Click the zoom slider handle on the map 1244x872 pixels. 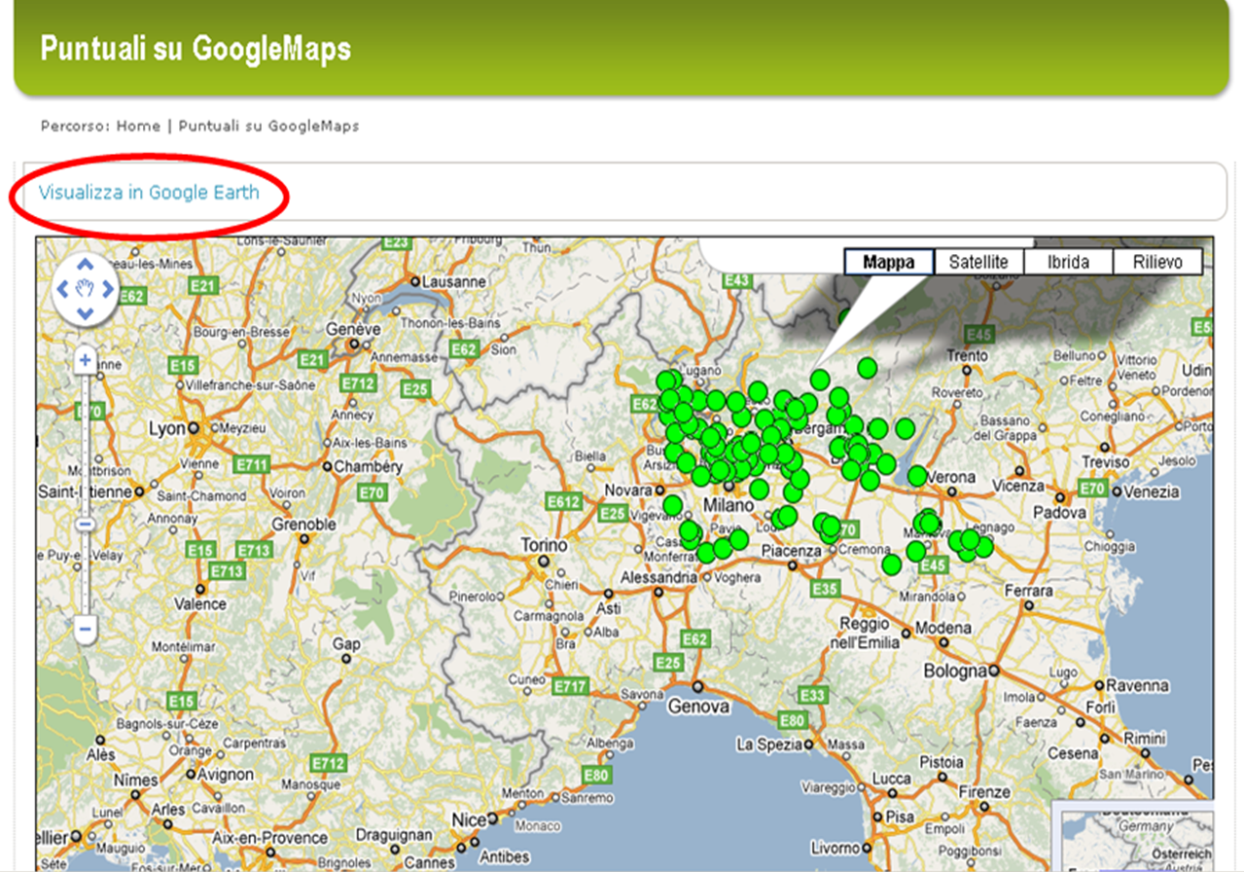85,526
